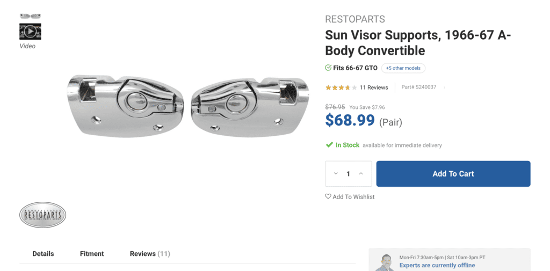
Task: Click the expert support avatar
Action: [384, 262]
